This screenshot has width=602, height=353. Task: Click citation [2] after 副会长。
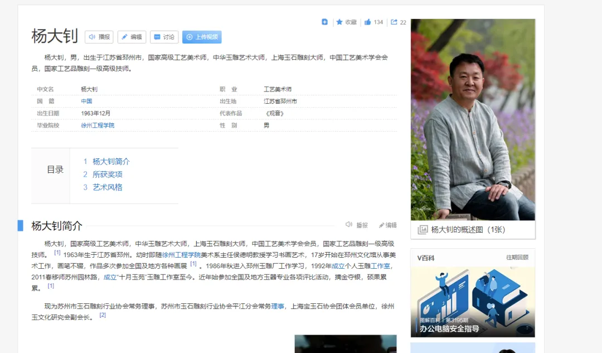pyautogui.click(x=103, y=315)
